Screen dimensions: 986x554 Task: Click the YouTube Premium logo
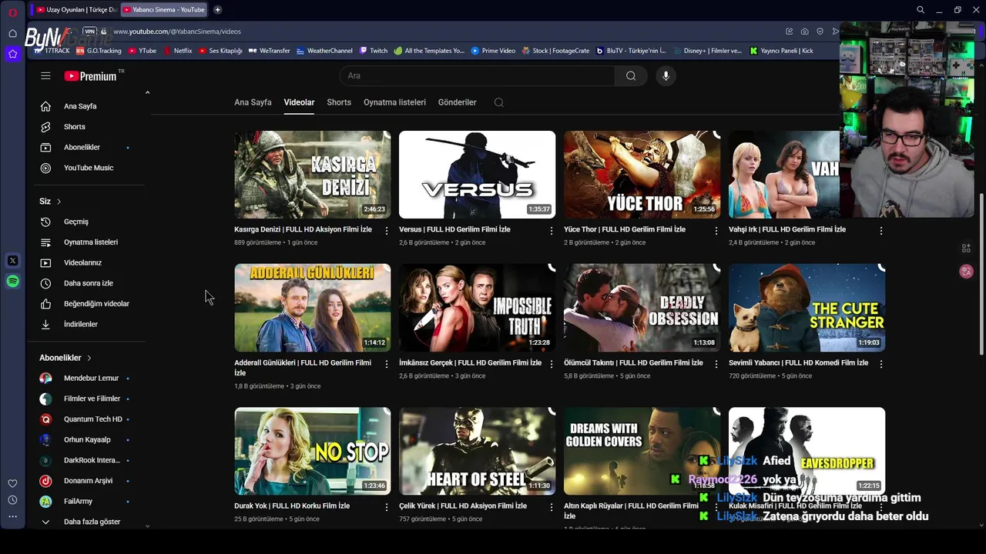[90, 75]
